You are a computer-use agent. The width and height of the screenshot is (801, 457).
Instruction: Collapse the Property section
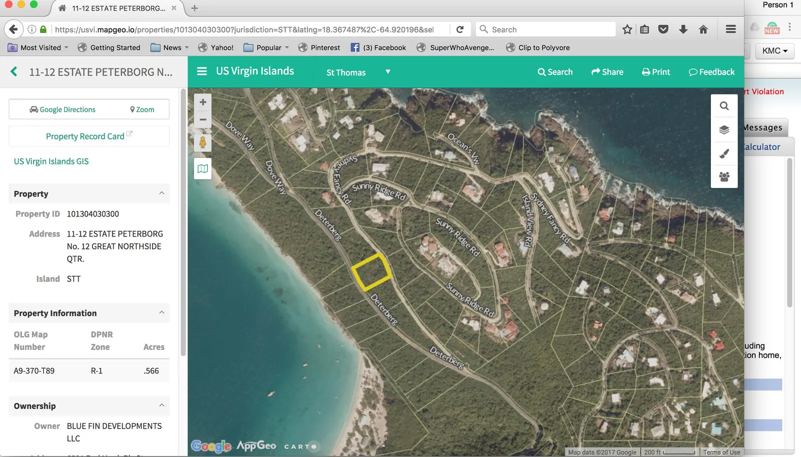[161, 193]
